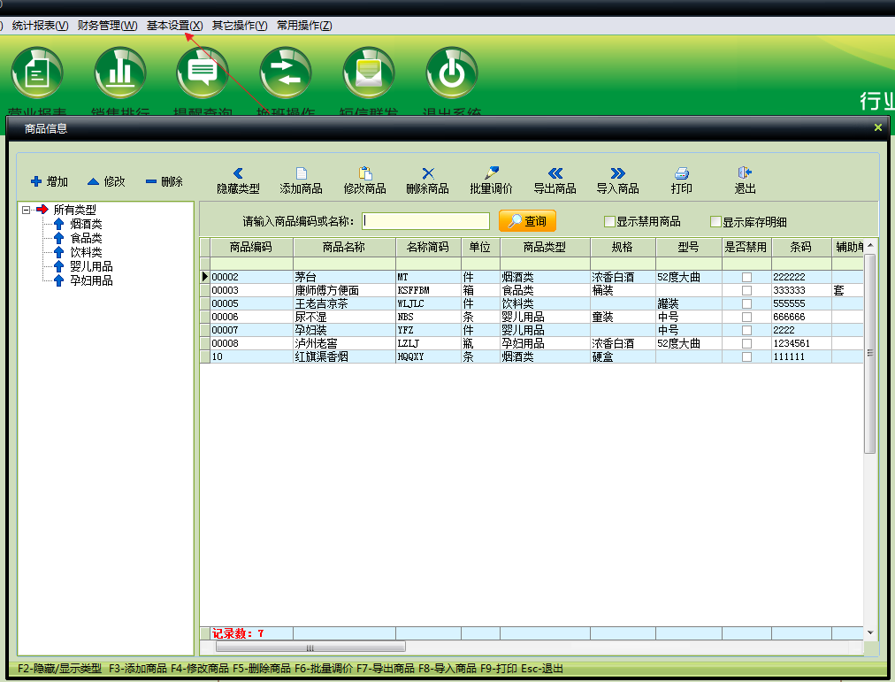
Task: Open the business report green icon
Action: 37,73
